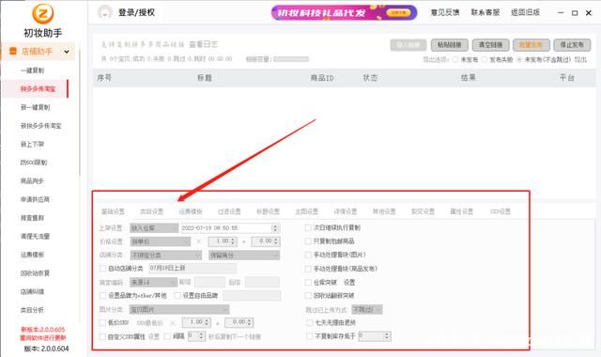The image size is (601, 357).
Task: Click 返回旧版 to return to old version
Action: click(526, 12)
